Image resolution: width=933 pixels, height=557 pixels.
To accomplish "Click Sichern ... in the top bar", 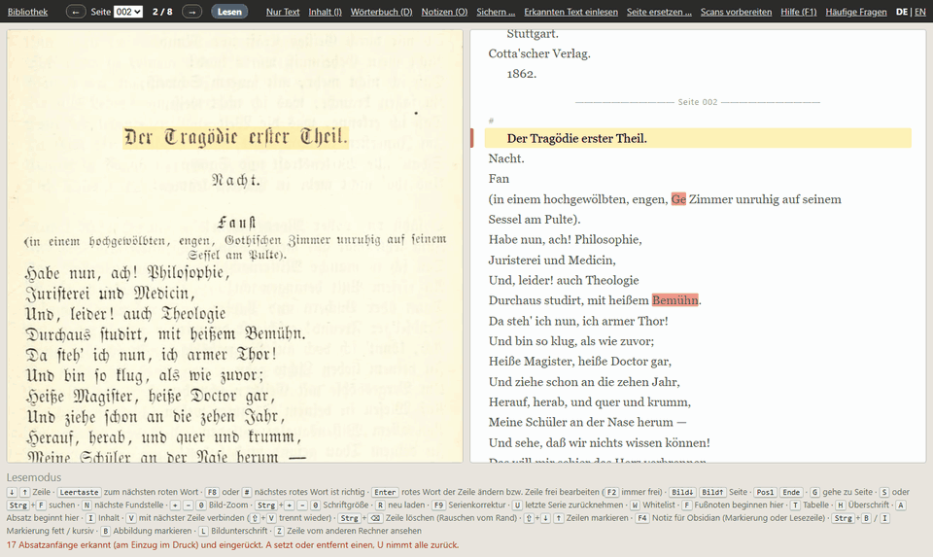I will [x=496, y=12].
